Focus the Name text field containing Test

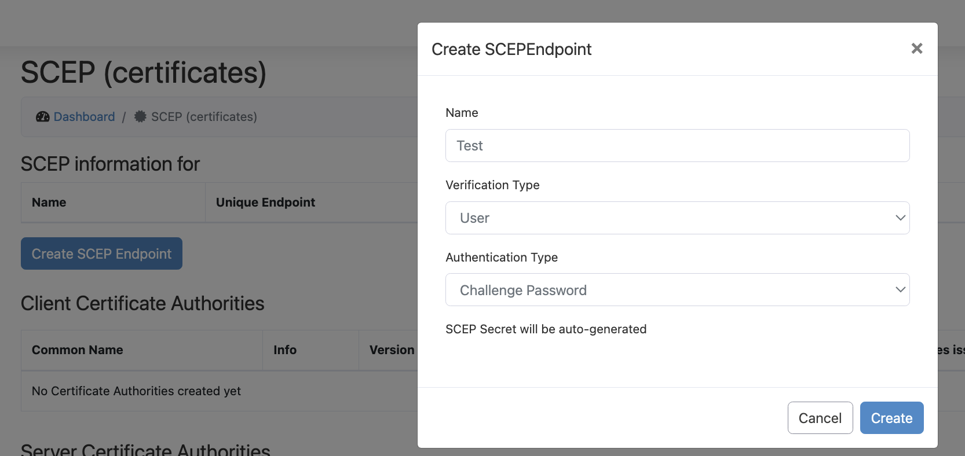click(677, 146)
